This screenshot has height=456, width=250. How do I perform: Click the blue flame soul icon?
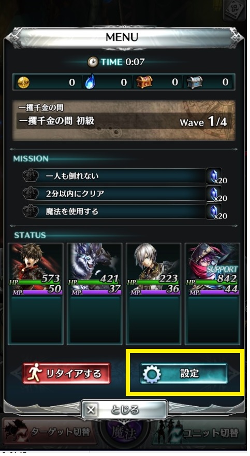click(x=89, y=82)
